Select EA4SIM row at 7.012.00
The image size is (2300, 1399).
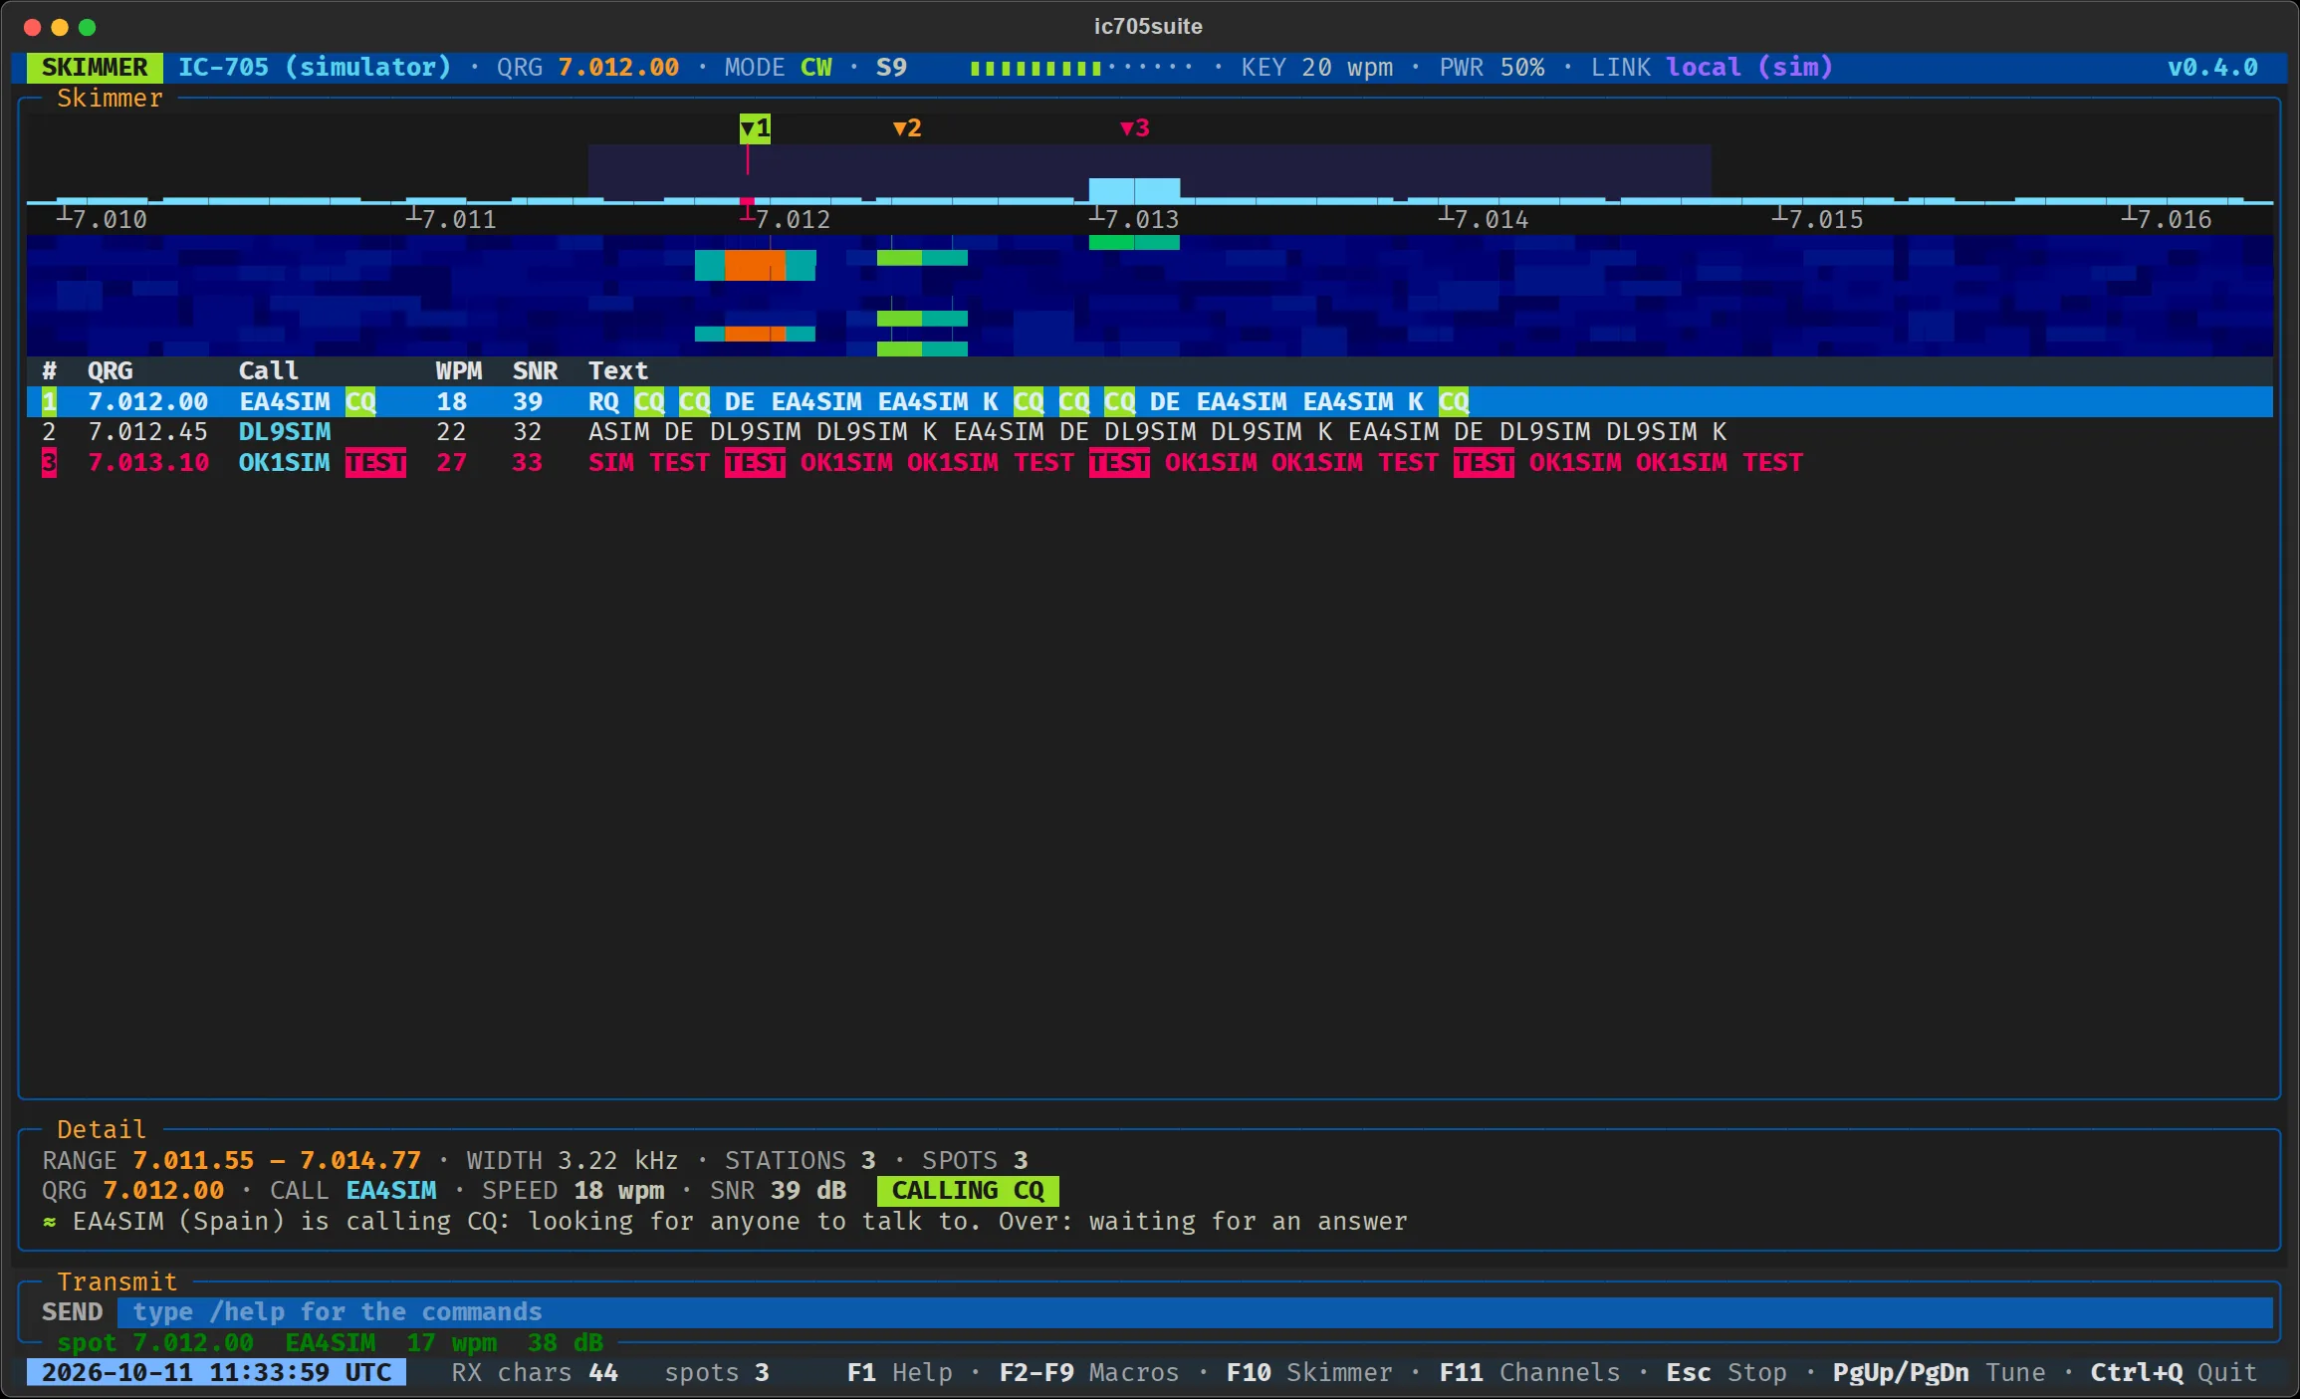coord(1149,401)
